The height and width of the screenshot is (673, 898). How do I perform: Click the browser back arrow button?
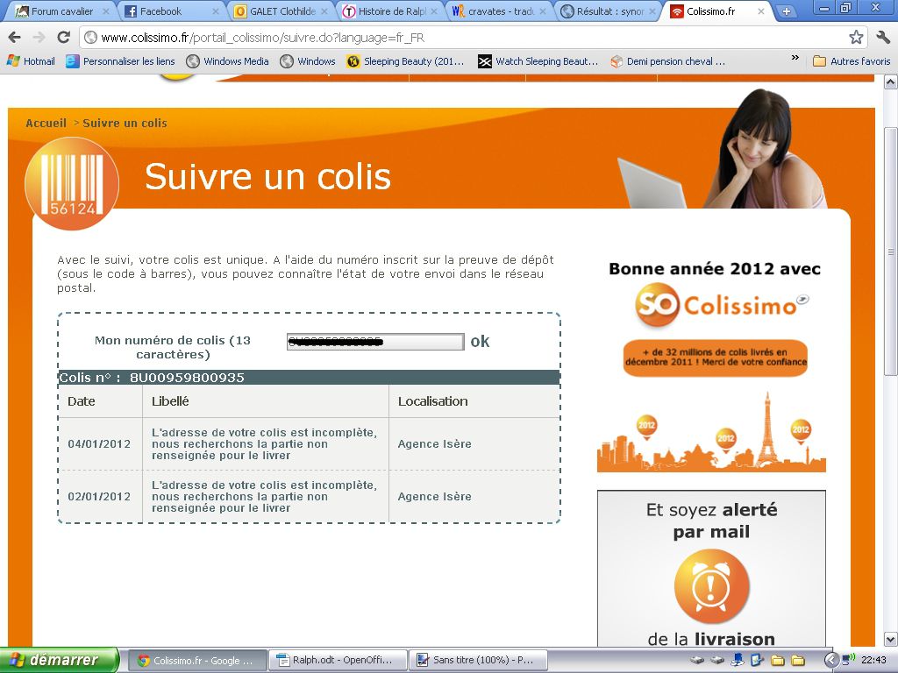15,38
